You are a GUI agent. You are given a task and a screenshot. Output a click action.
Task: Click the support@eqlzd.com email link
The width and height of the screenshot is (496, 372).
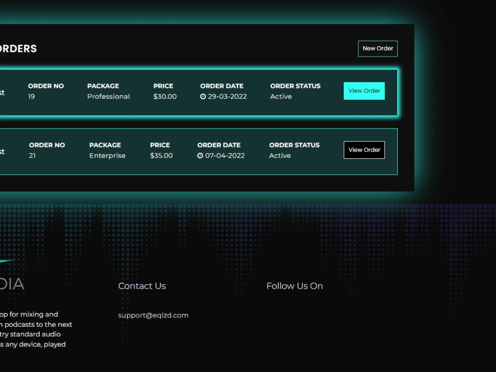(x=153, y=315)
